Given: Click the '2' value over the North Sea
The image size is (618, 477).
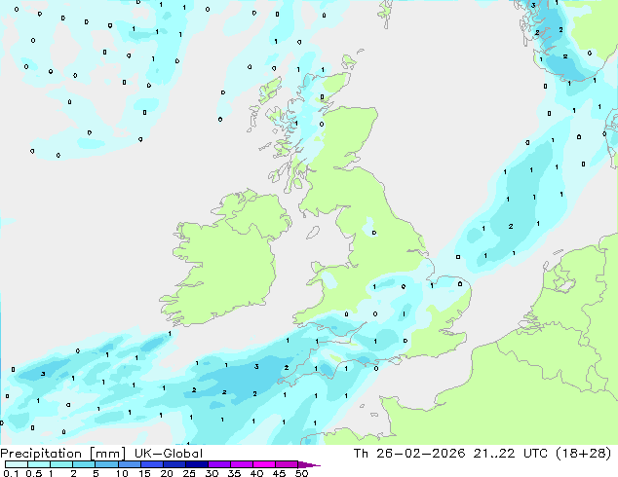Looking at the screenshot, I should point(511,226).
